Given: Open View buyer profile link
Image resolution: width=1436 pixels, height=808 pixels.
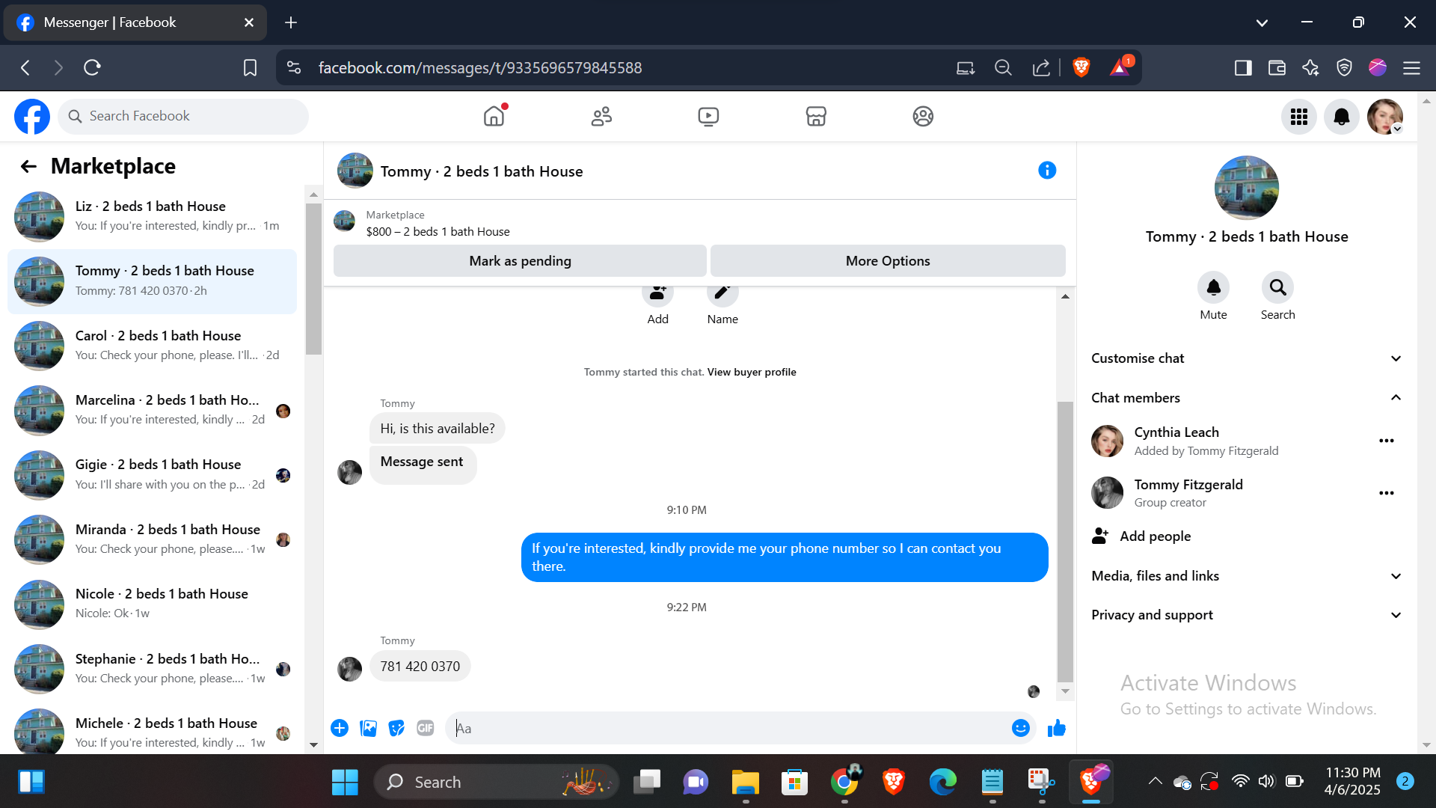Looking at the screenshot, I should click(751, 372).
